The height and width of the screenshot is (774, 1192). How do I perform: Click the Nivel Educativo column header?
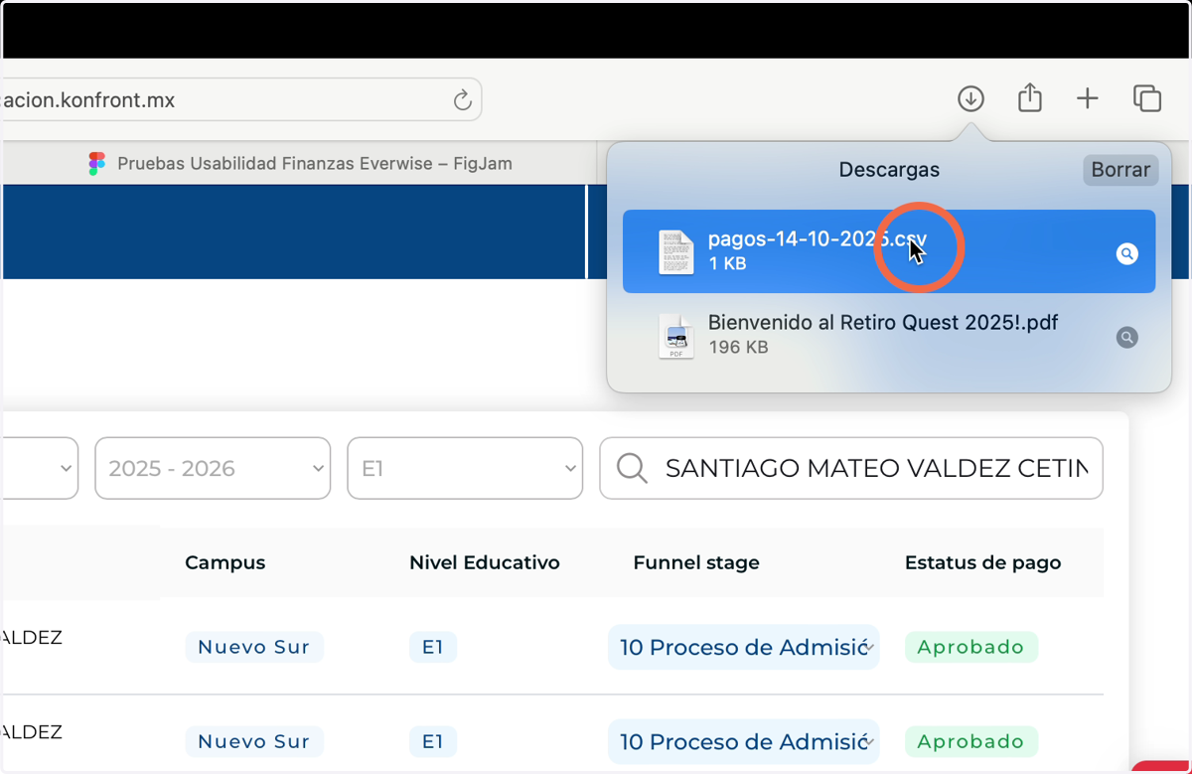485,562
